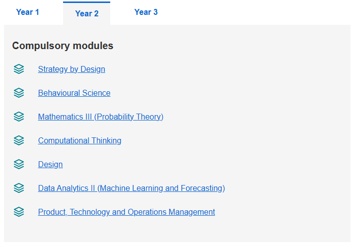Click the Compulsory modules heading
This screenshot has height=246, width=355.
63,46
